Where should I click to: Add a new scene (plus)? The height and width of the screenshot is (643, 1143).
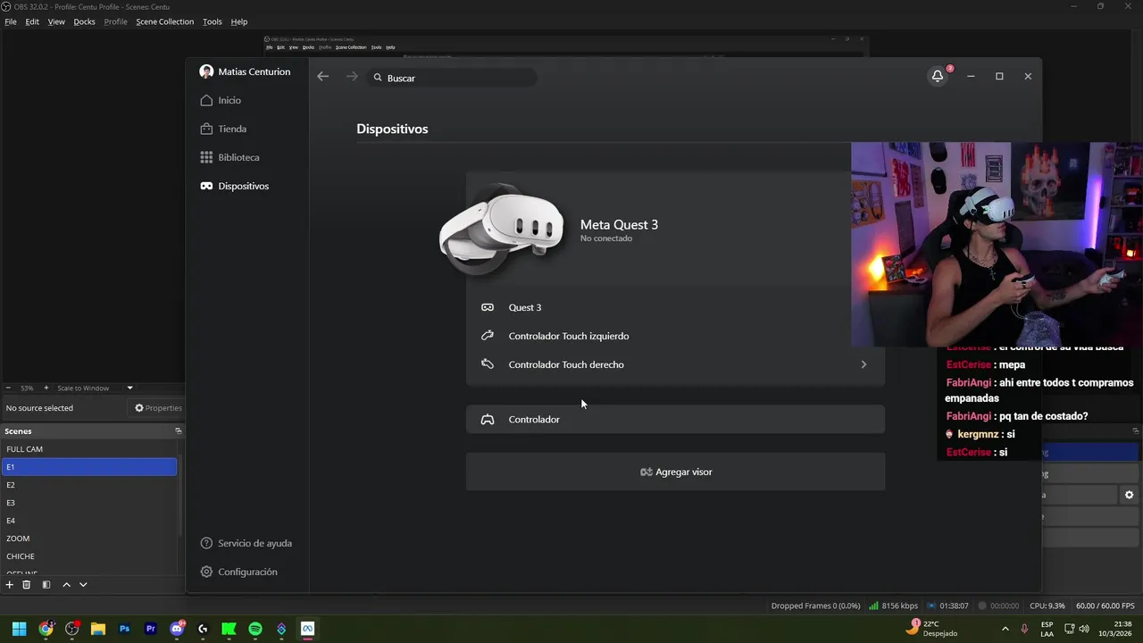click(10, 584)
